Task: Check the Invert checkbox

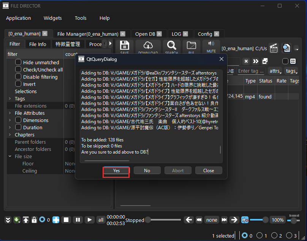Action: (18, 84)
